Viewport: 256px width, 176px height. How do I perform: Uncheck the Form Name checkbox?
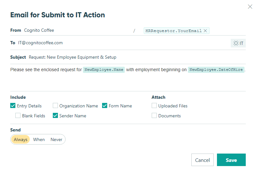(x=105, y=106)
